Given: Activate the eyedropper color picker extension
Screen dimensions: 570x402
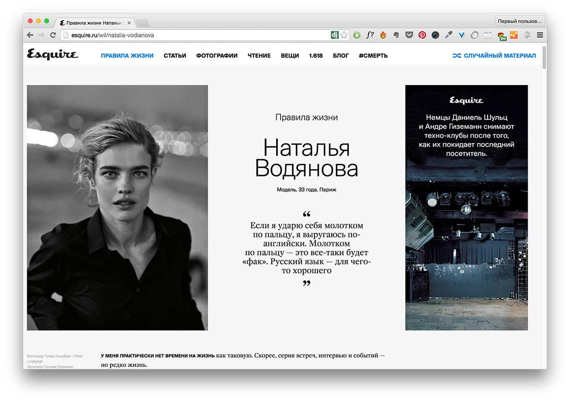Looking at the screenshot, I should (x=448, y=35).
